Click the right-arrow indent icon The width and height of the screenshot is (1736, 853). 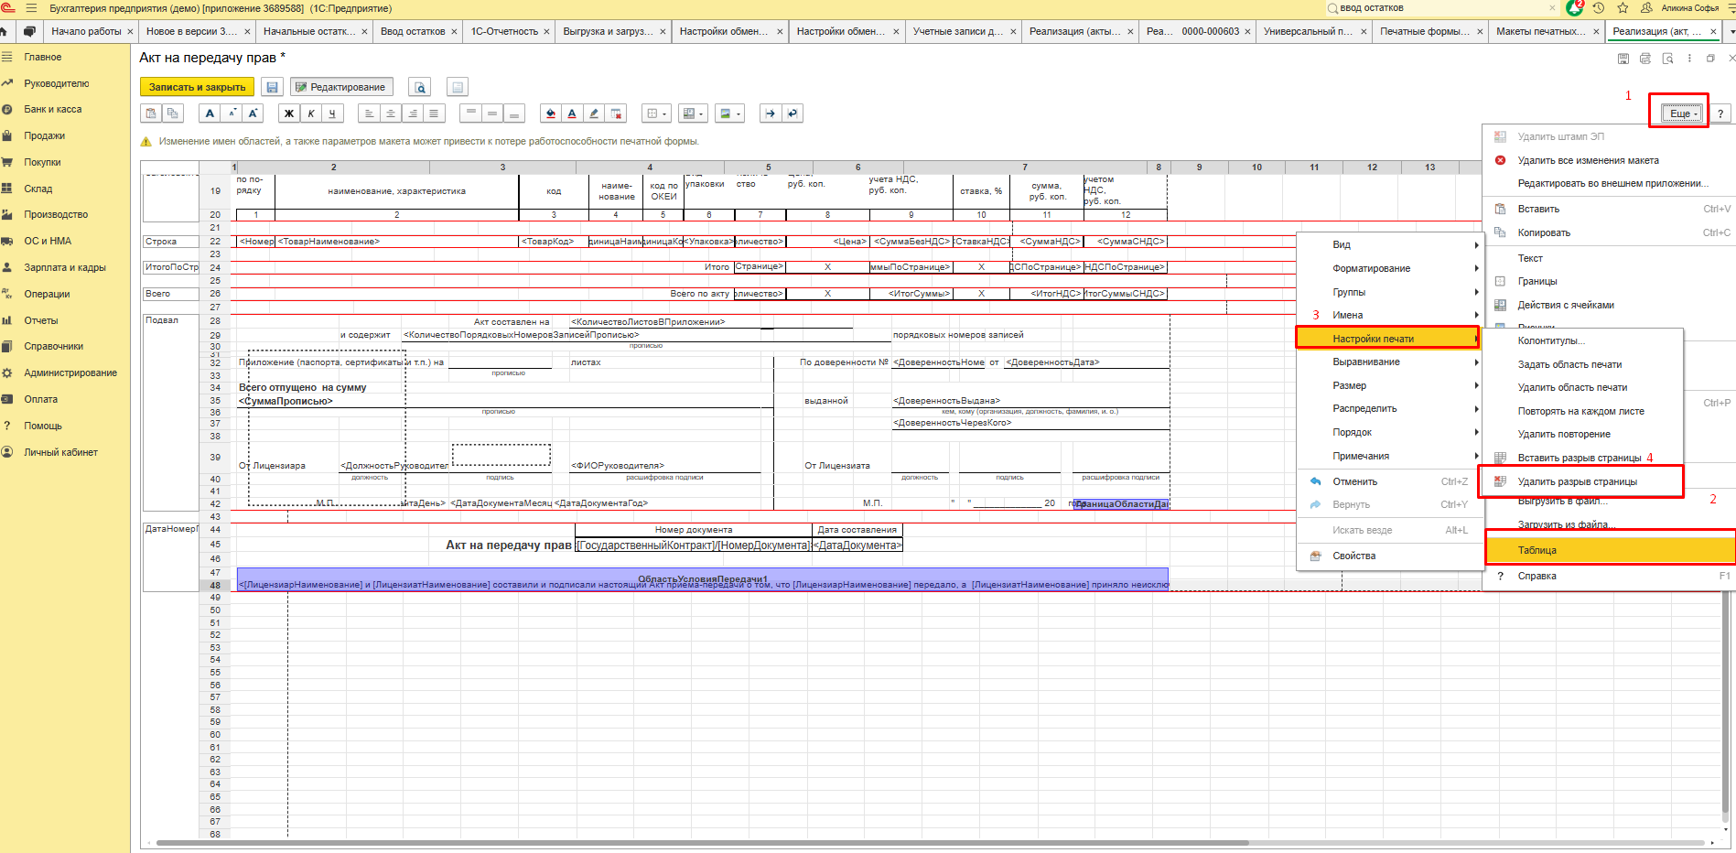771,113
